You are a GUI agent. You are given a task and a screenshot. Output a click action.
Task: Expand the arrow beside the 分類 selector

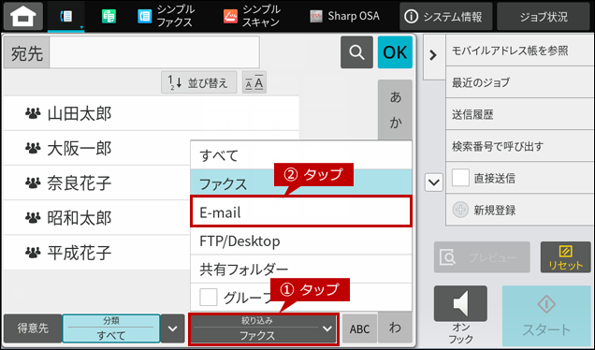[173, 328]
